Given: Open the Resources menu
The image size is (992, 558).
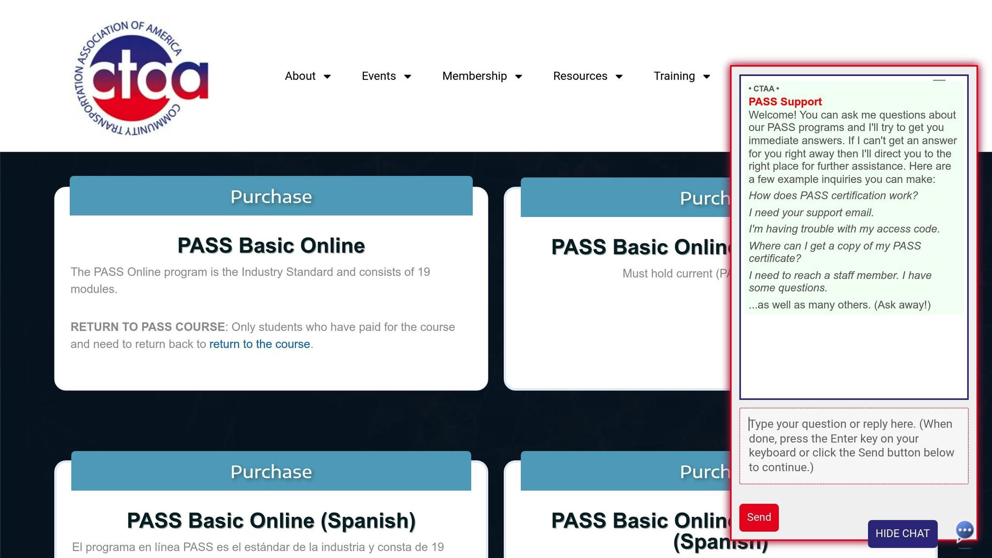Looking at the screenshot, I should pyautogui.click(x=580, y=76).
